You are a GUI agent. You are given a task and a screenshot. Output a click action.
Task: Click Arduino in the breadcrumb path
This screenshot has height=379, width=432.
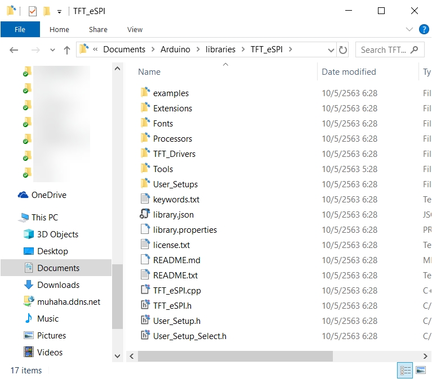(x=175, y=49)
